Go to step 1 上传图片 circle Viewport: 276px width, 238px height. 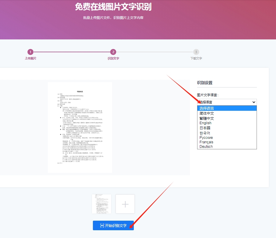[30, 52]
